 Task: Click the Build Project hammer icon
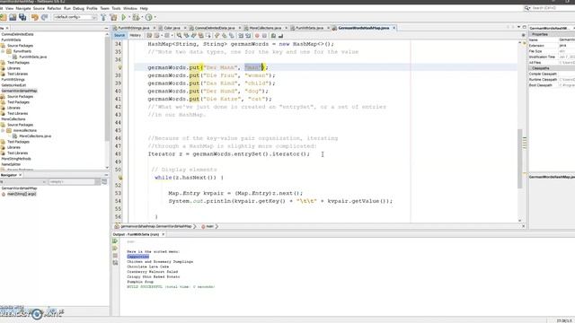coord(103,17)
